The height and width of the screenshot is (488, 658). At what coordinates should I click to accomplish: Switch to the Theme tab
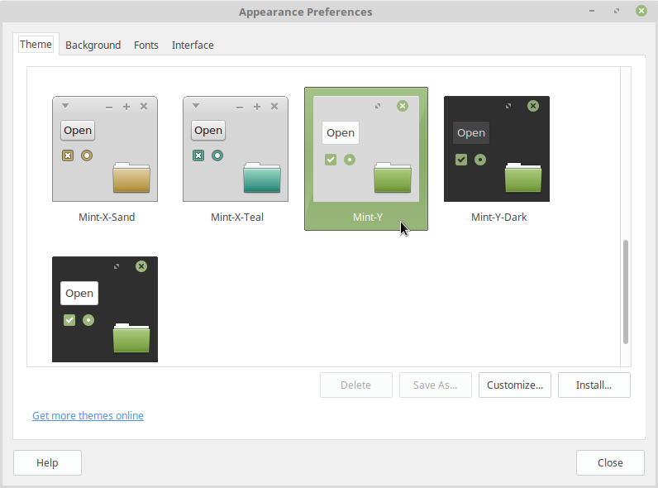click(x=36, y=45)
